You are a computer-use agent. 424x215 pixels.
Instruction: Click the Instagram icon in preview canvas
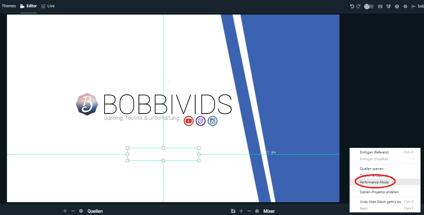pos(213,121)
